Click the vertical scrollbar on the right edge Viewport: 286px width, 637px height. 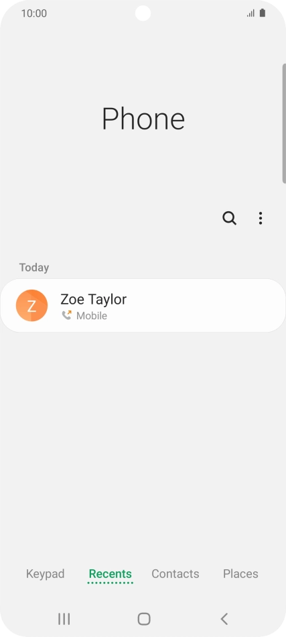(284, 123)
